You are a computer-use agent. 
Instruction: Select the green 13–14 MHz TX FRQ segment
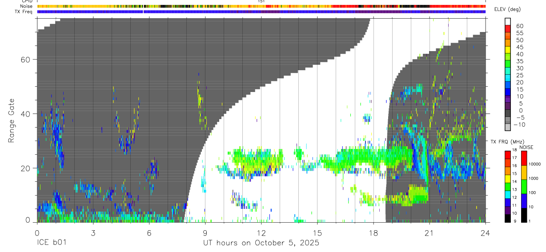[508, 186]
